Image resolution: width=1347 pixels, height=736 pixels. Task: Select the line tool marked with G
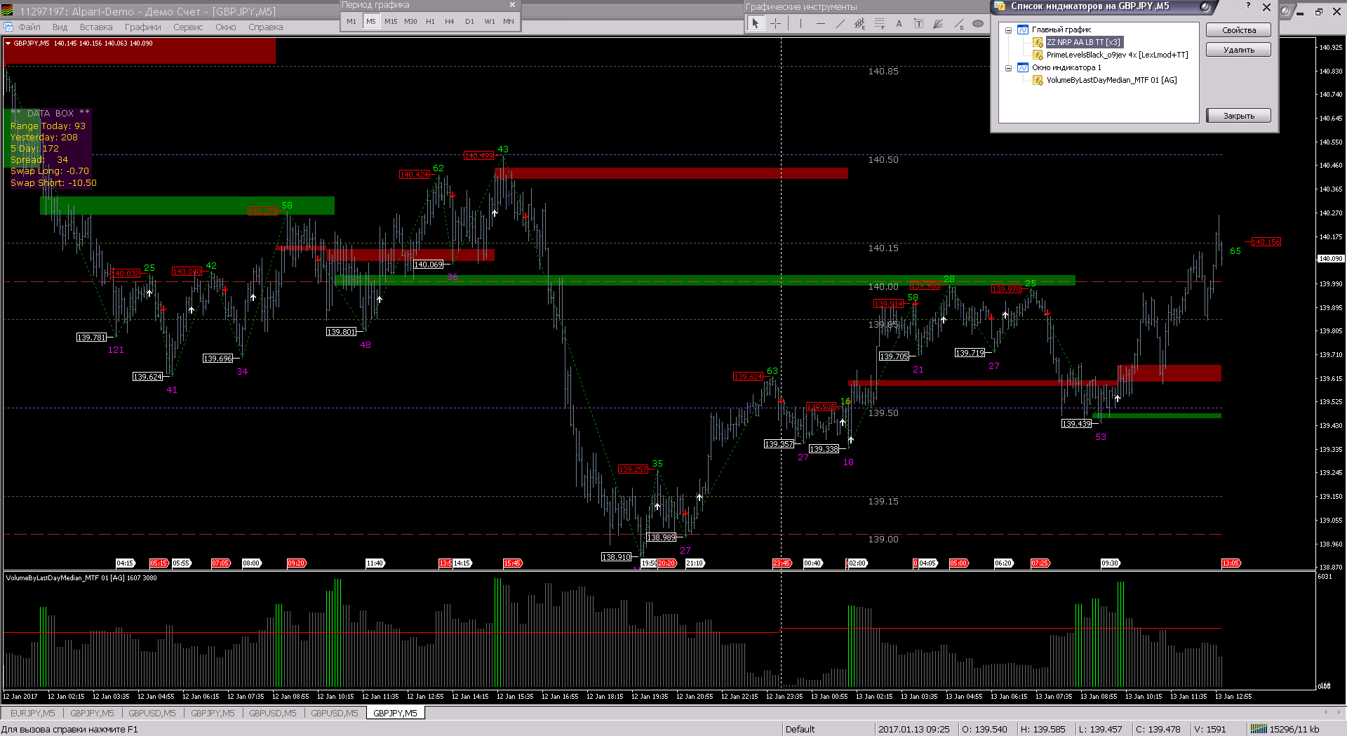[958, 23]
